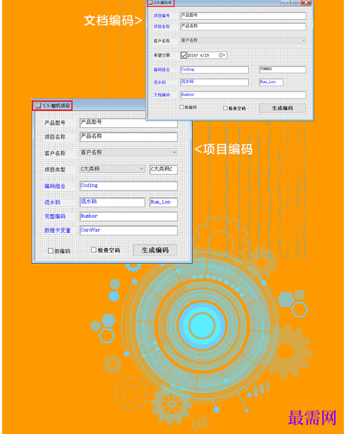
Task: Click the 数据卡变量 CardVar field
Action: [x=128, y=230]
